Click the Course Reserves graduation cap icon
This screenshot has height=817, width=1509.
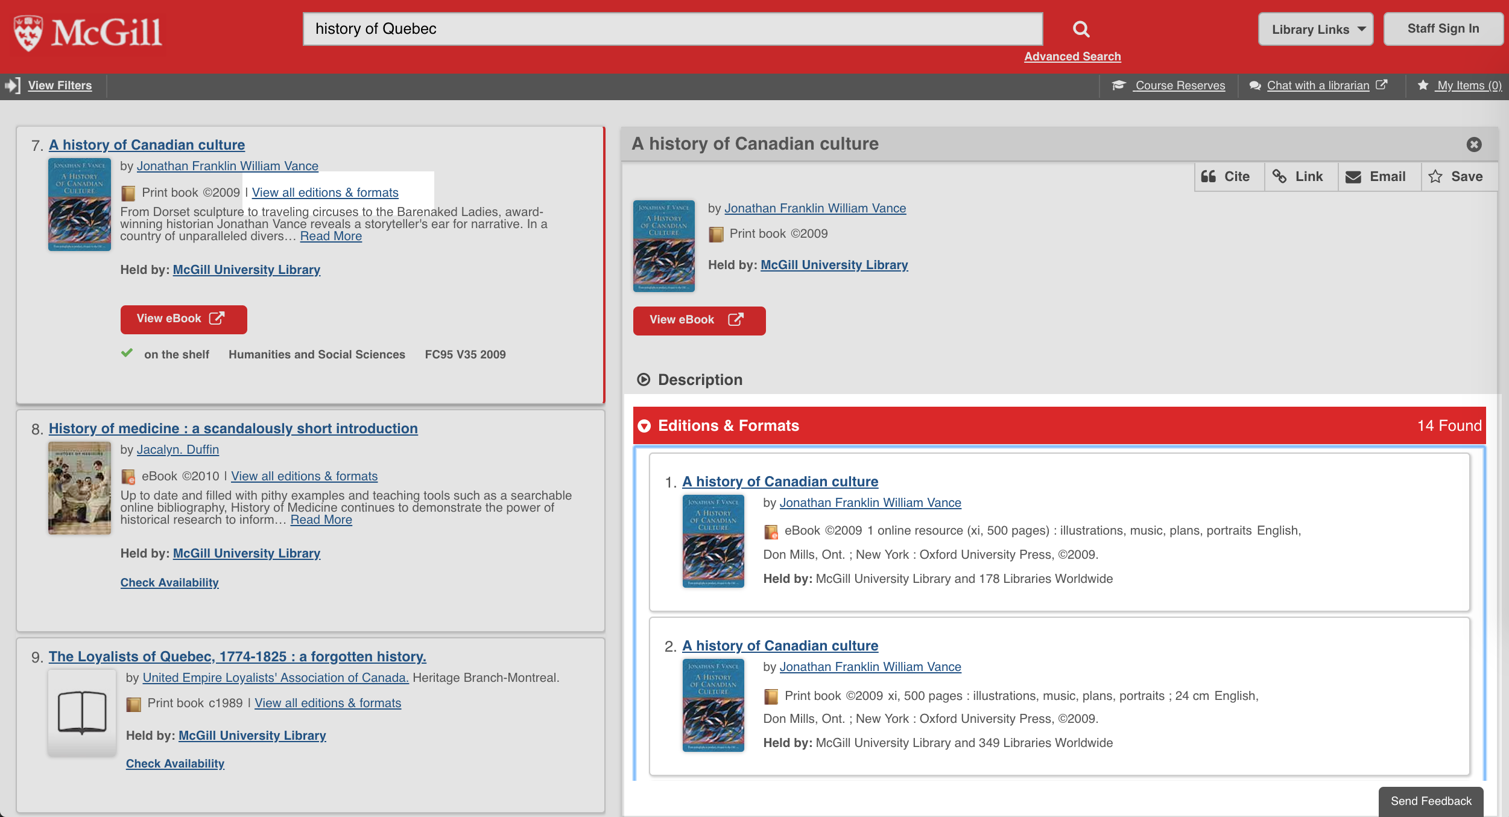[1119, 85]
